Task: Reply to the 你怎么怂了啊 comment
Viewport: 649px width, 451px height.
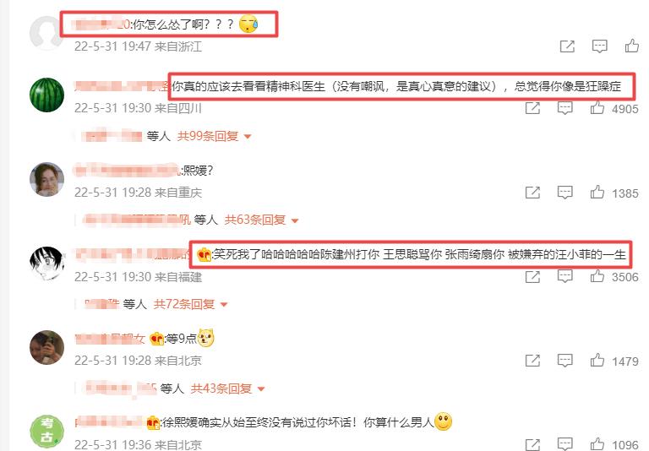Action: click(x=599, y=46)
